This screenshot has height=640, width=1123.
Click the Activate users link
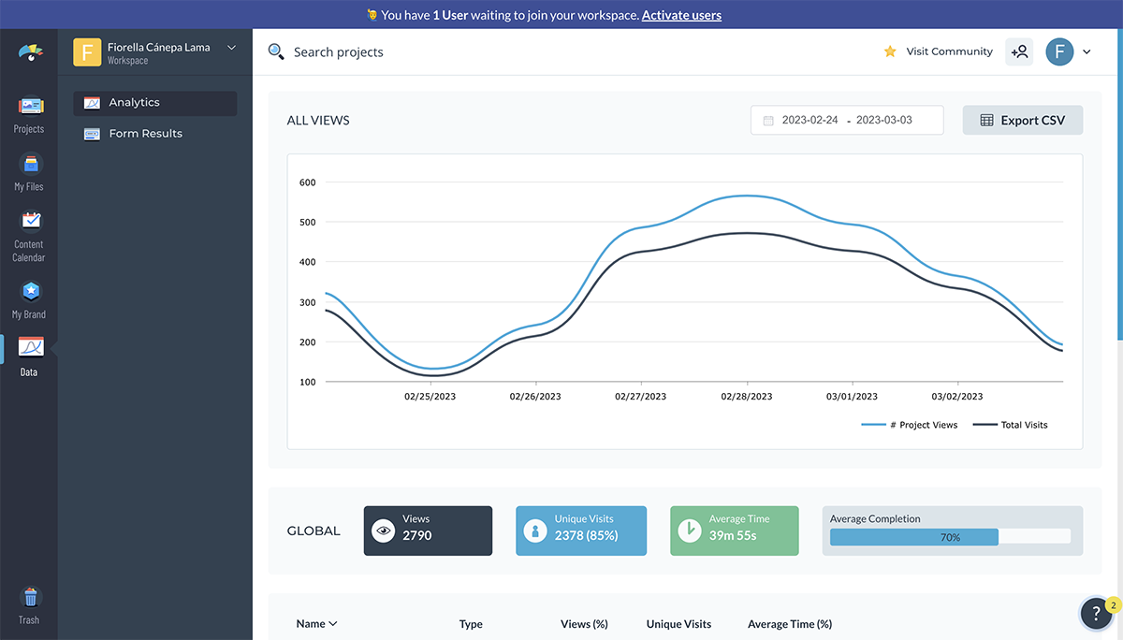pos(681,15)
